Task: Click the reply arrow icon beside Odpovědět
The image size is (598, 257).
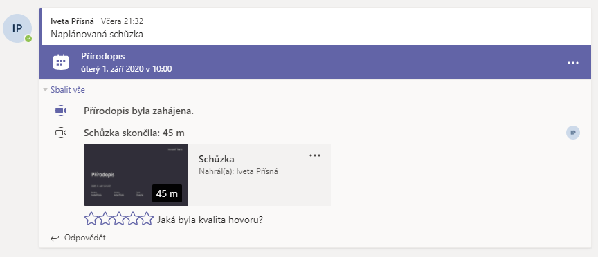Action: tap(55, 238)
